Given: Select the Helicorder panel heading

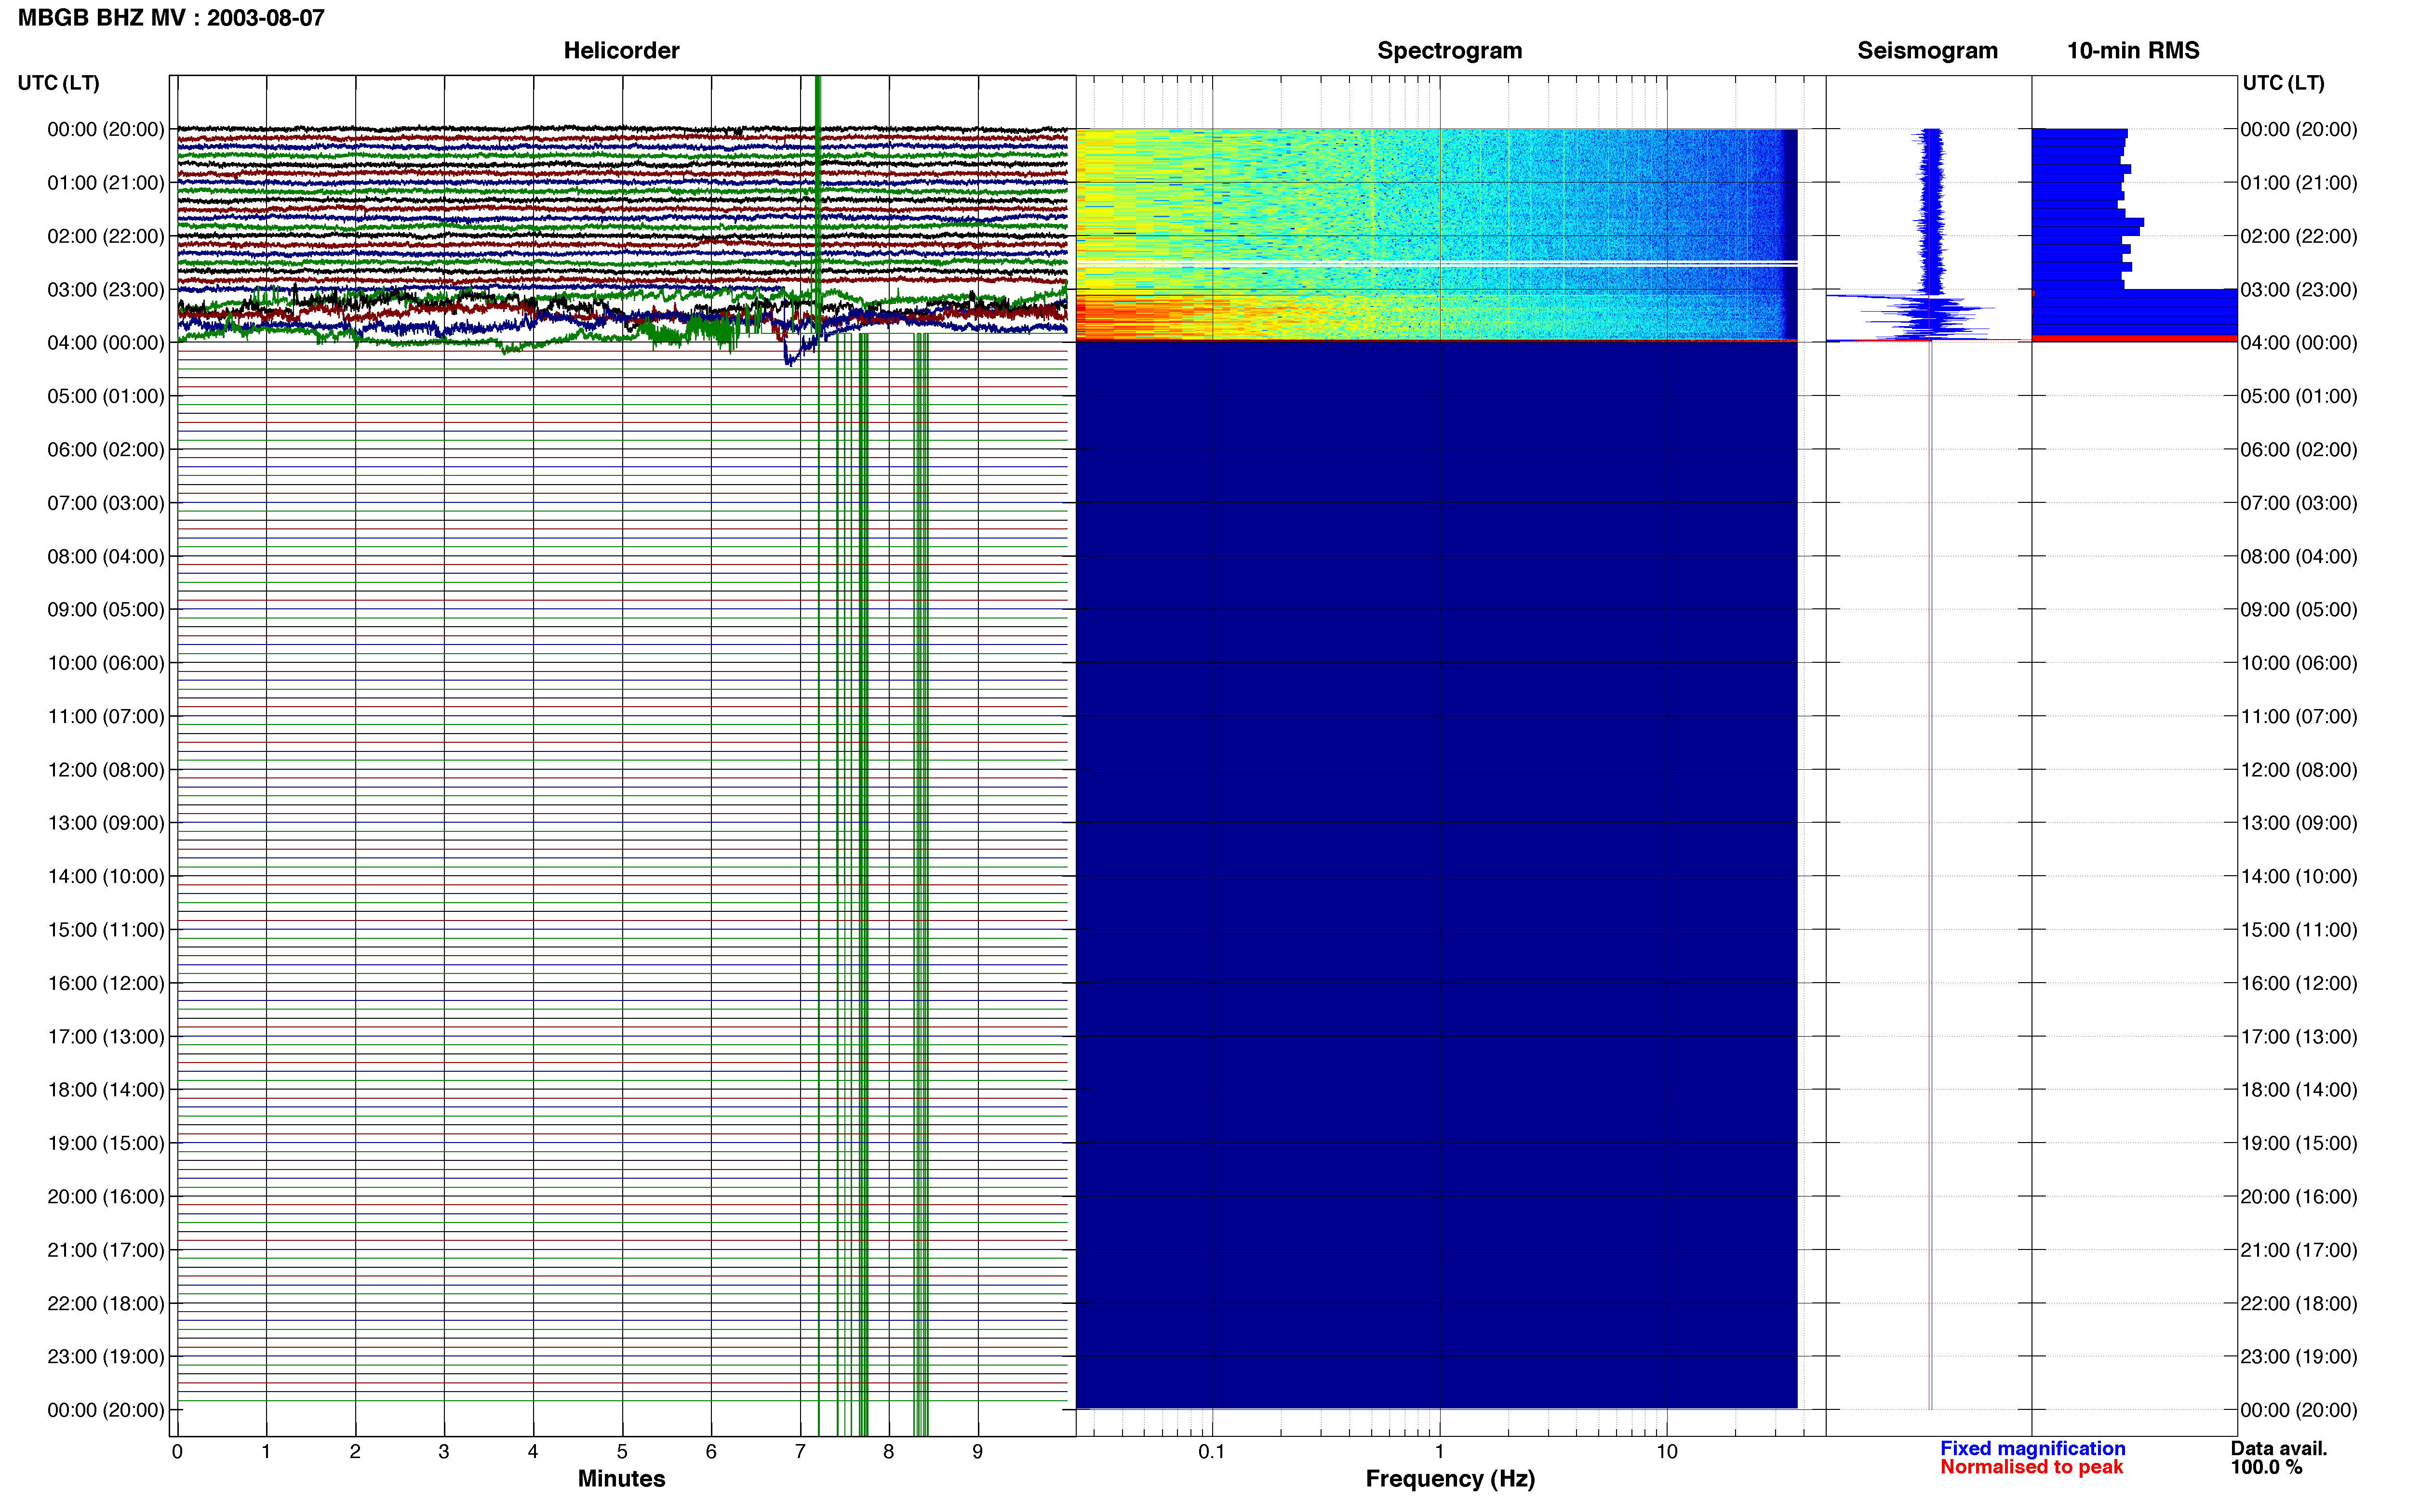Looking at the screenshot, I should click(x=621, y=51).
